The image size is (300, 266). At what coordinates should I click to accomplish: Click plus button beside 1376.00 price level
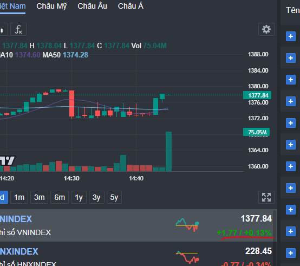click(291, 101)
